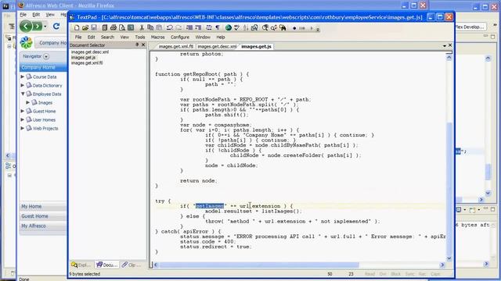Undo the last edit via toolbar

[170, 28]
